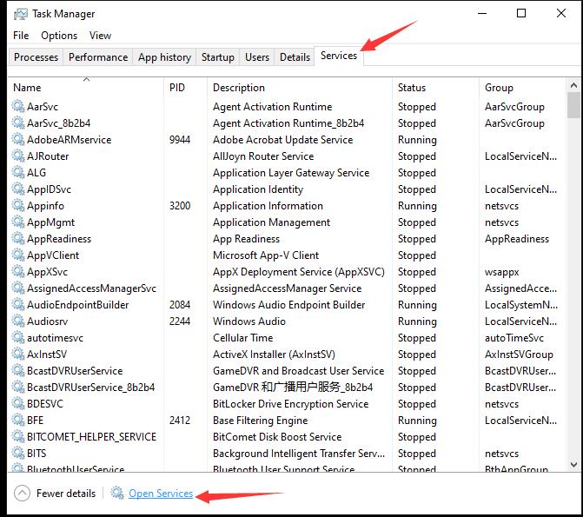Viewport: 583px width, 517px height.
Task: Click PID 2412 cell
Action: click(x=180, y=420)
